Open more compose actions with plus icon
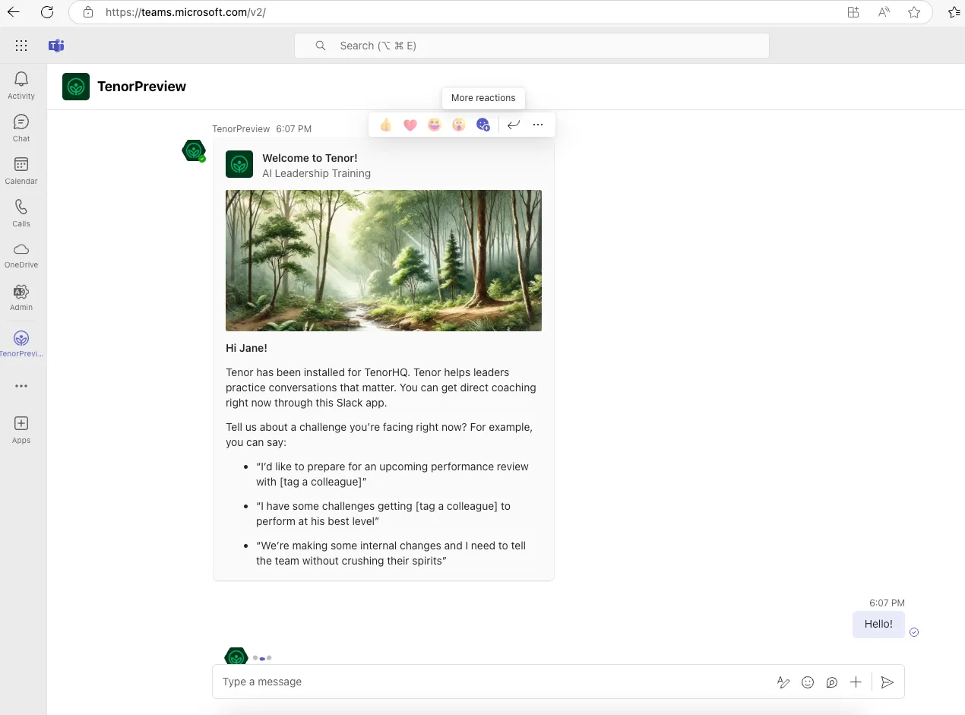Image resolution: width=965 pixels, height=715 pixels. pyautogui.click(x=856, y=682)
